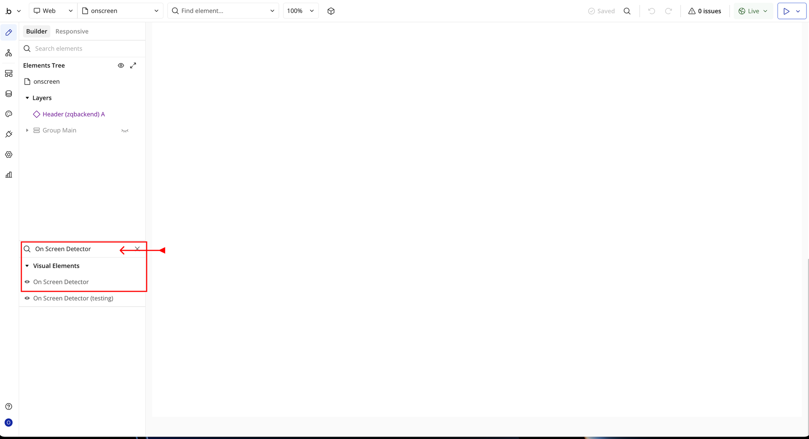
Task: Clear the On Screen Detector search
Action: point(137,249)
